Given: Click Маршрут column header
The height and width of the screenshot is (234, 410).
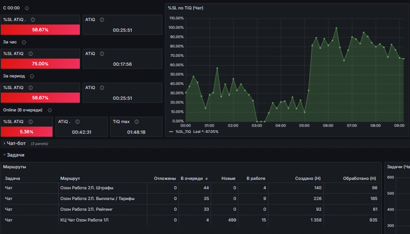Looking at the screenshot, I should pos(70,179).
